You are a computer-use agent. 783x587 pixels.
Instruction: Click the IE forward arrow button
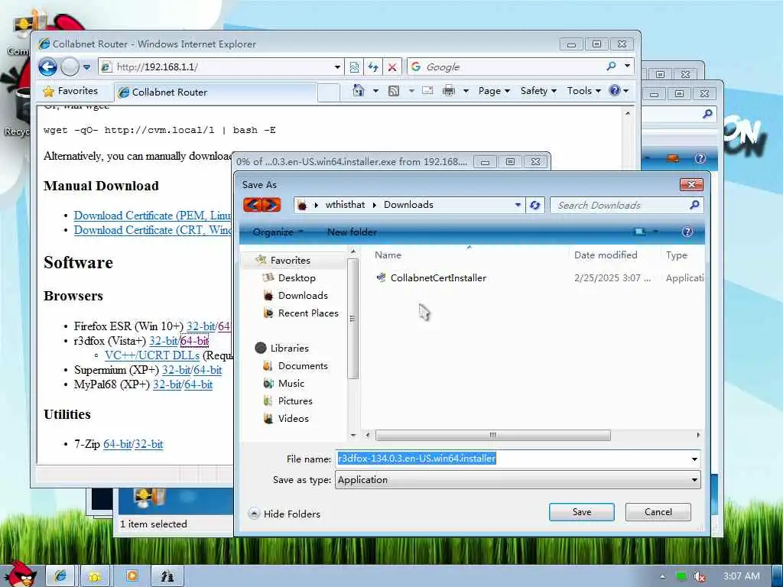click(x=70, y=67)
